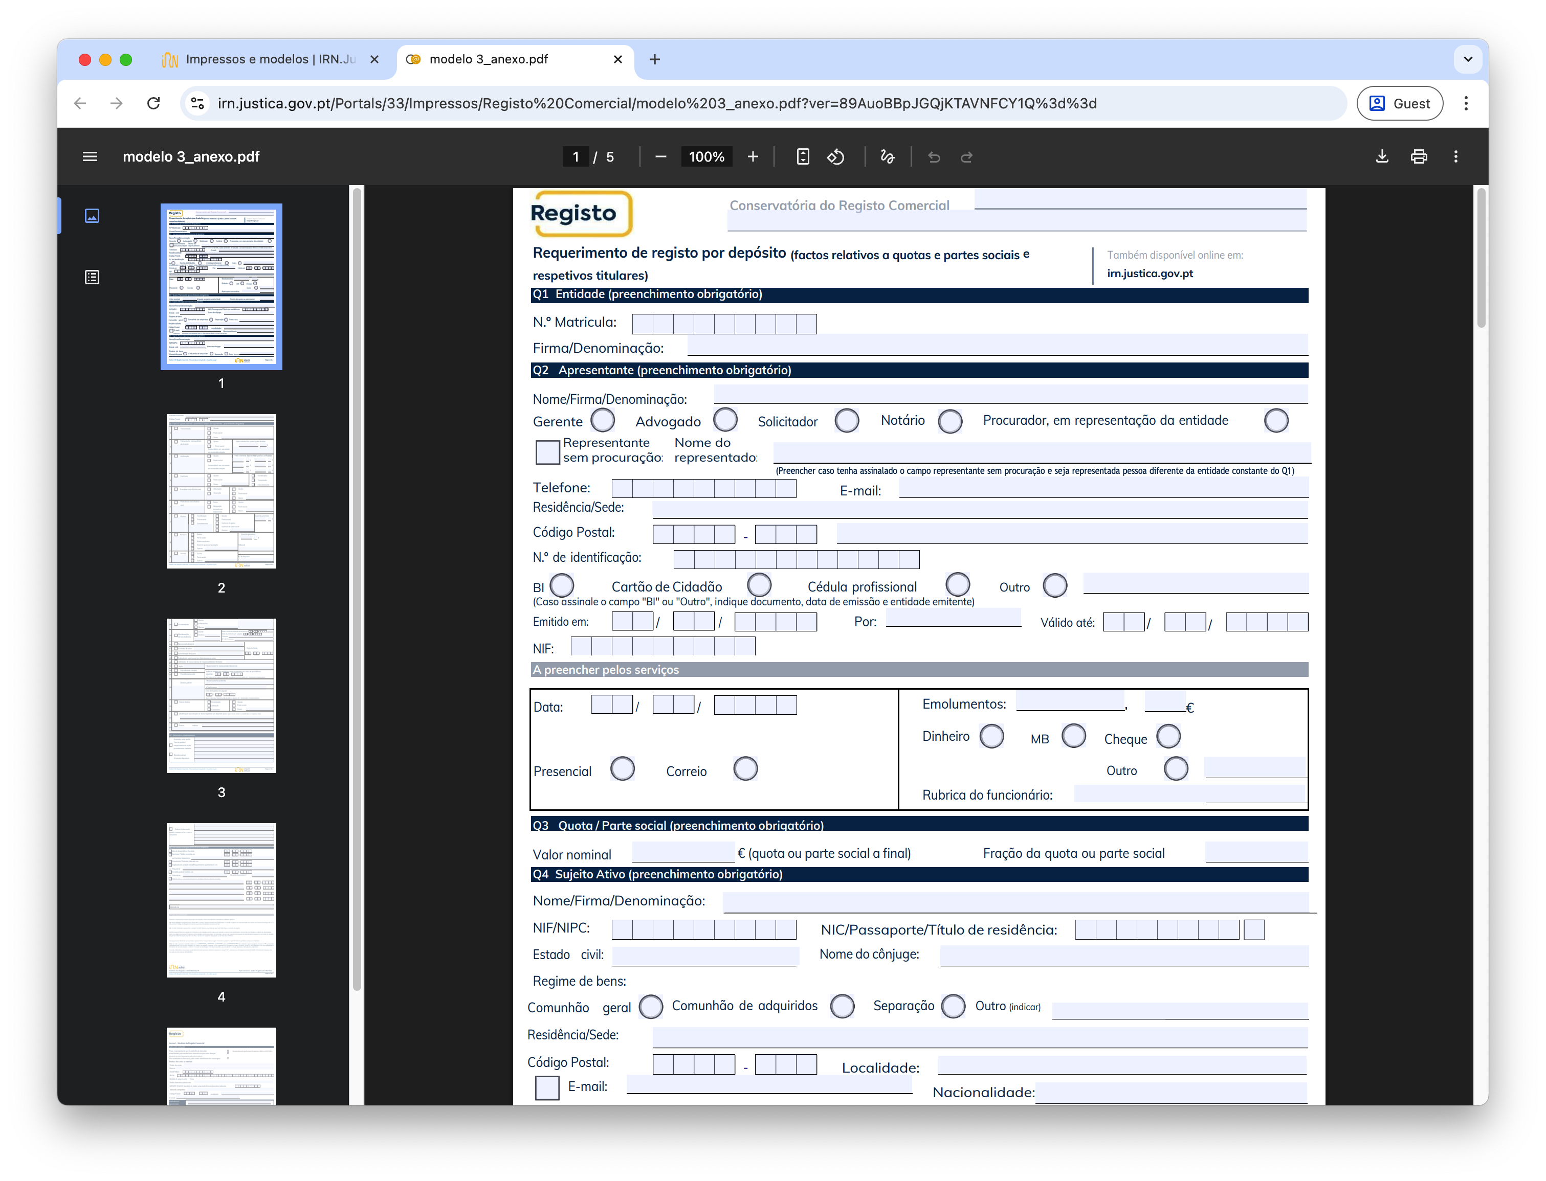
Task: Select the Correio radio button
Action: (x=745, y=769)
